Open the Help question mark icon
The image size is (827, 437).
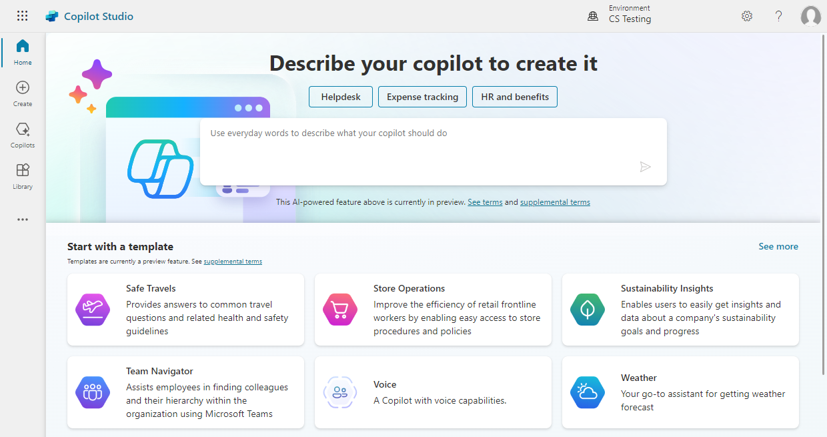778,16
